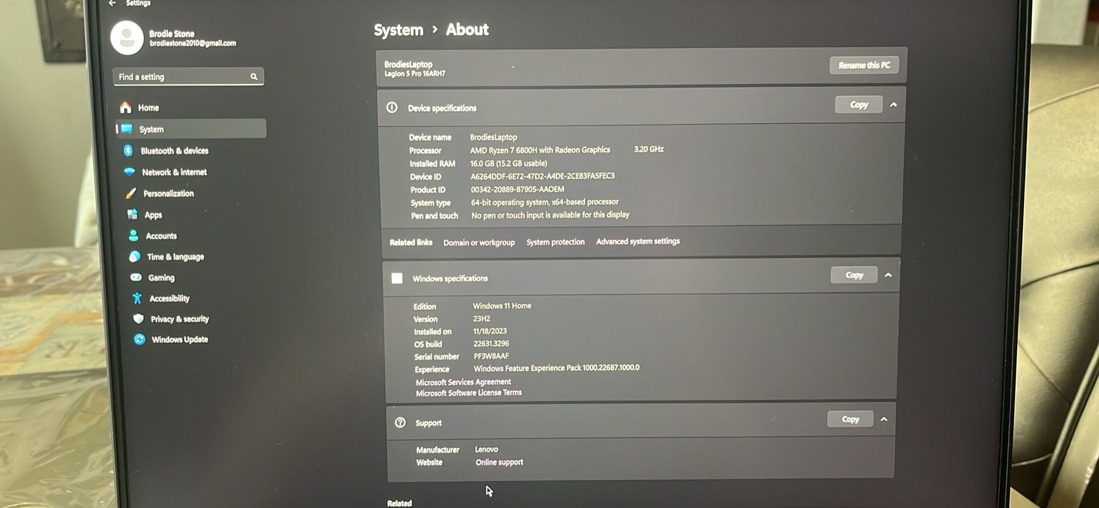Copy the Device specifications
The width and height of the screenshot is (1099, 508).
pyautogui.click(x=859, y=104)
